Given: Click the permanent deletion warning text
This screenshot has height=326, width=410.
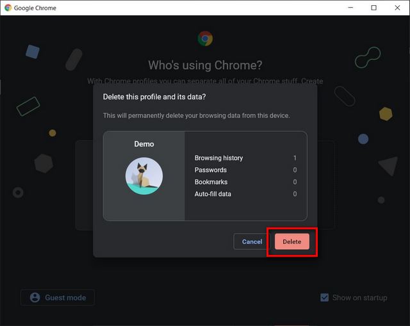Looking at the screenshot, I should (197, 115).
